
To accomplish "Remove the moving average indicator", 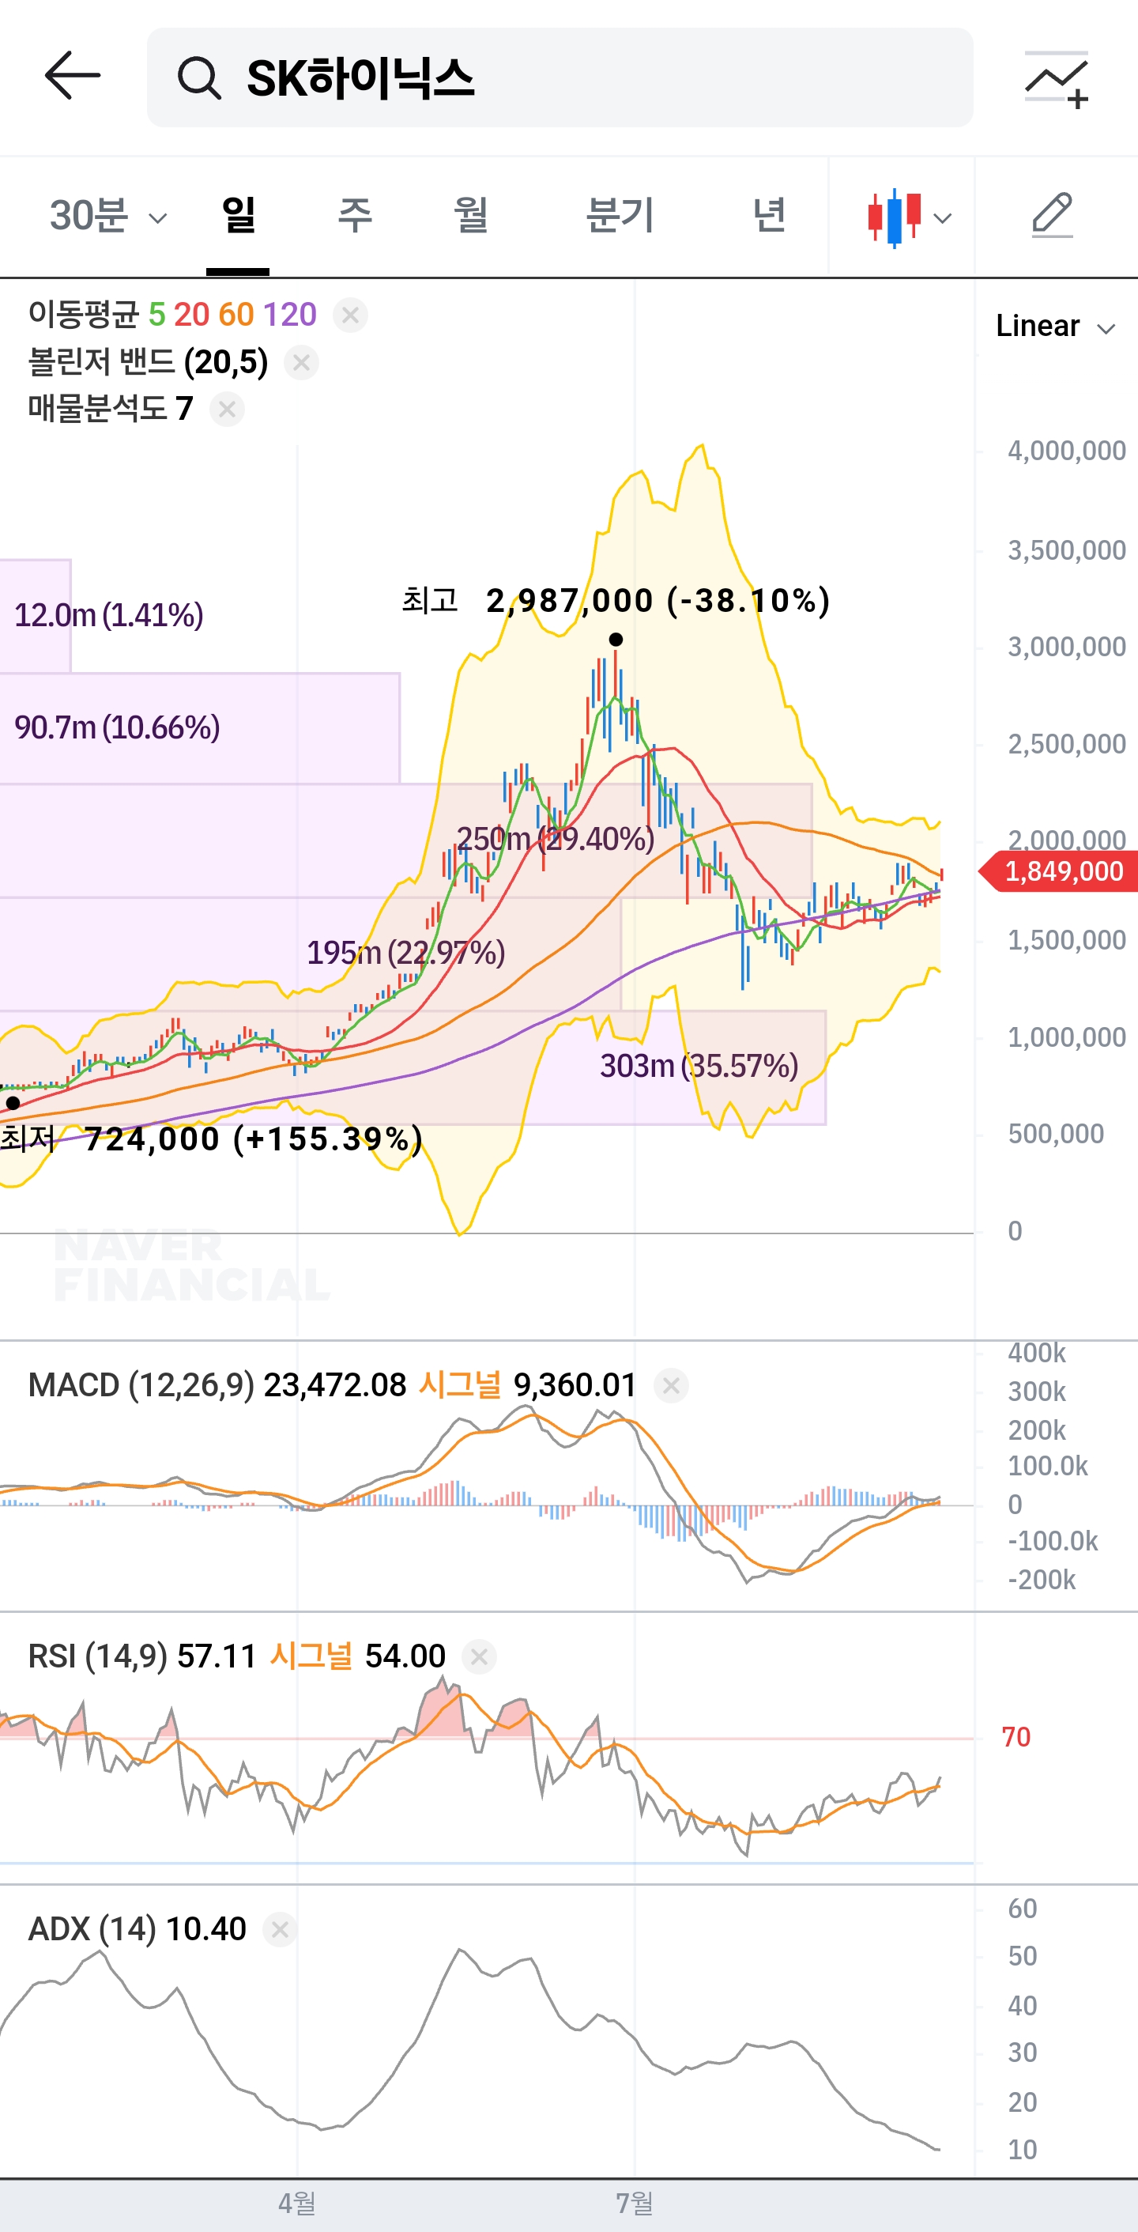I will pyautogui.click(x=350, y=315).
